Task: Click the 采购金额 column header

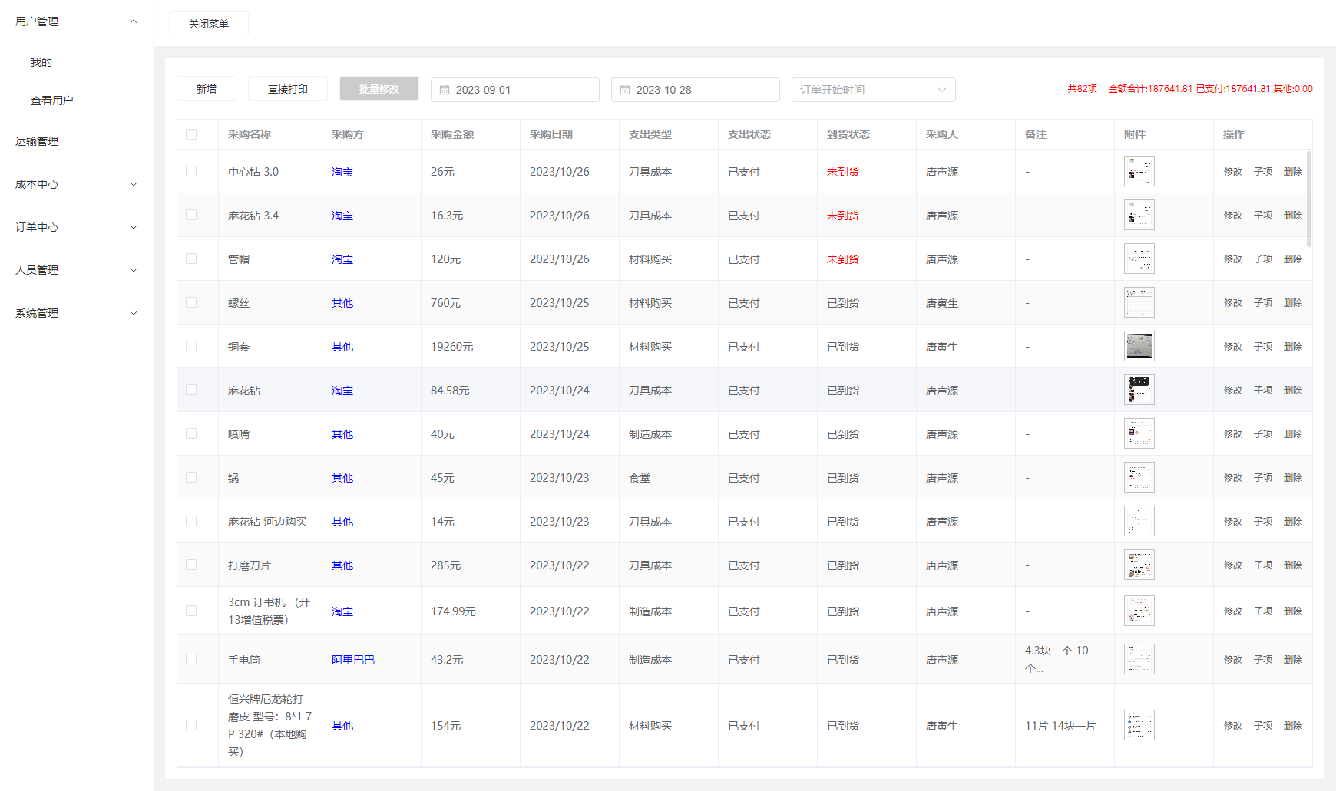Action: coord(452,134)
